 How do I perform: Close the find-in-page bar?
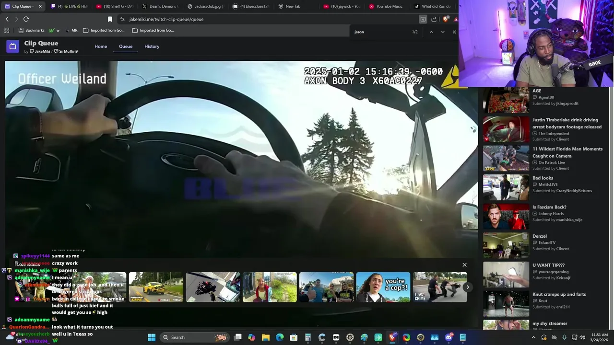tap(454, 32)
